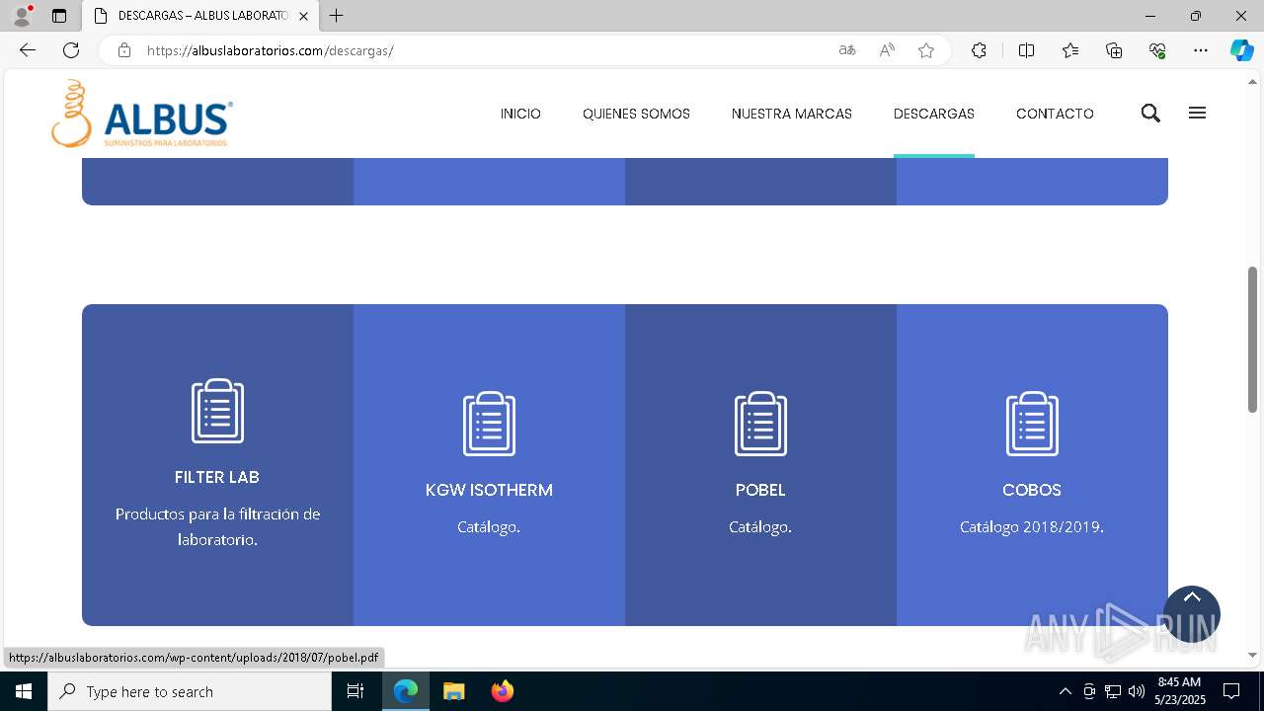Close the DESCARGAS tab
Image resolution: width=1264 pixels, height=711 pixels.
[x=303, y=16]
